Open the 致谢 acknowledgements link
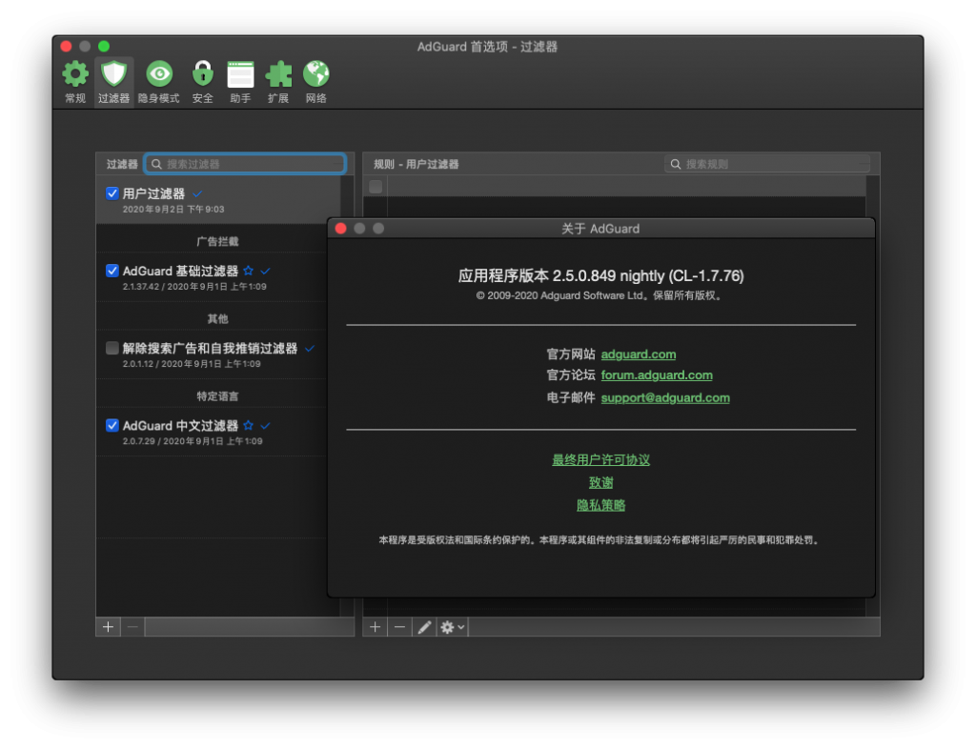 click(x=600, y=482)
